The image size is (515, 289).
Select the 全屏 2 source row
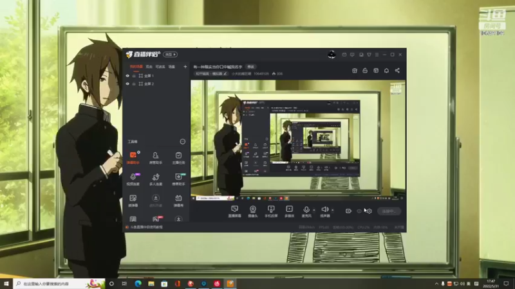pos(156,84)
